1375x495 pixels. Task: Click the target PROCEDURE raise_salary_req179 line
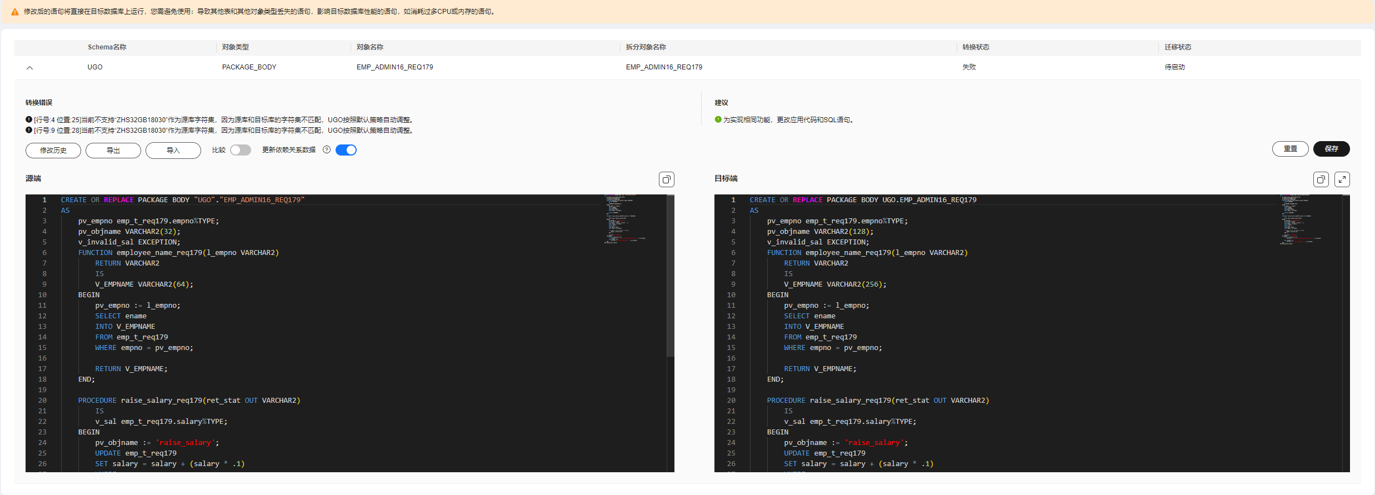[x=878, y=401]
